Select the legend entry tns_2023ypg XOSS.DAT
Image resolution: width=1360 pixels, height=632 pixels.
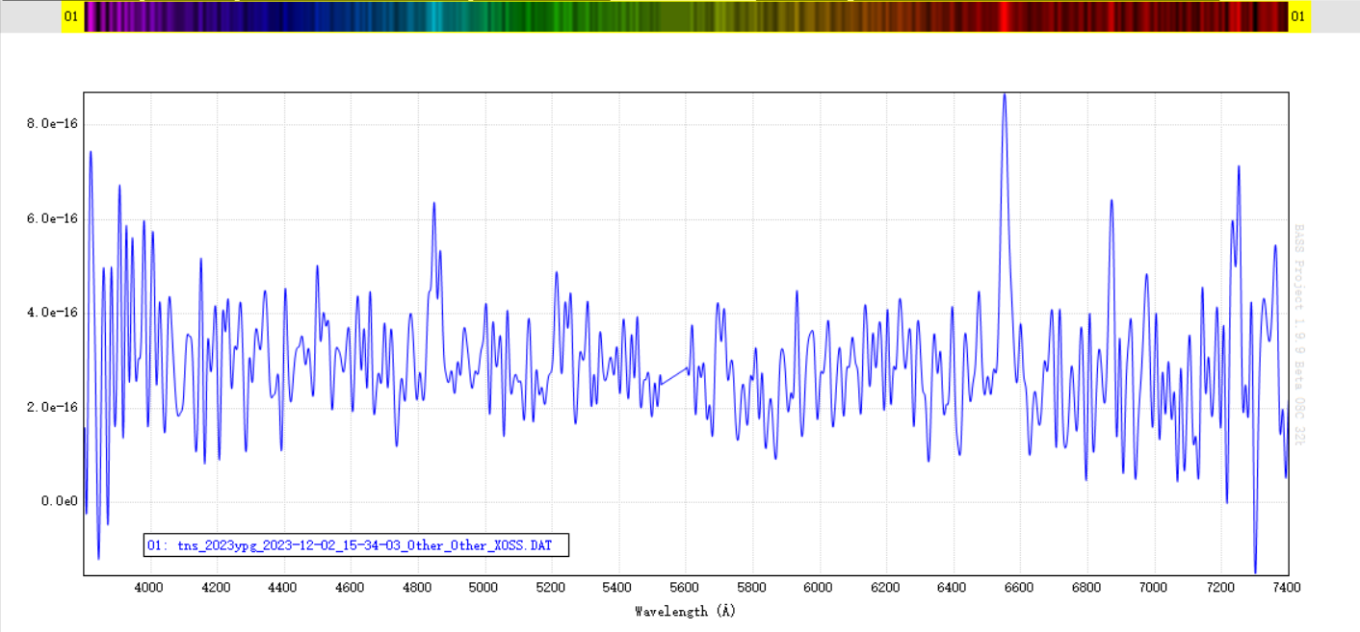coord(356,545)
